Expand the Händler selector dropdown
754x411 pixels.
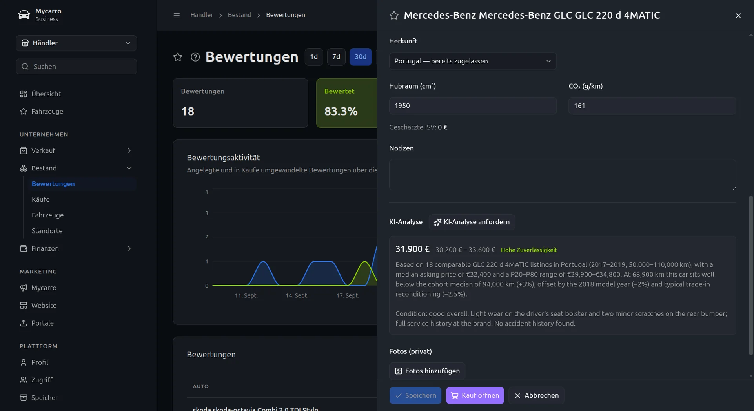click(x=76, y=43)
